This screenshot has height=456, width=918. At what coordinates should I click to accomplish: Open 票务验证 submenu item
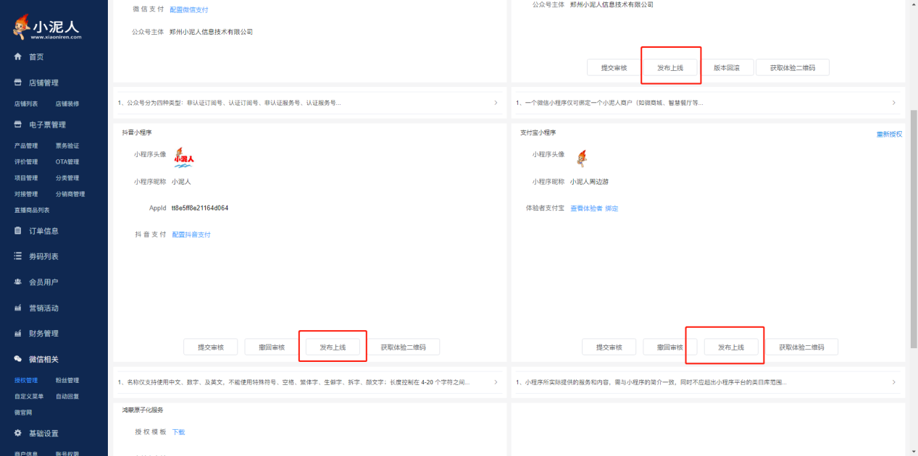coord(67,145)
